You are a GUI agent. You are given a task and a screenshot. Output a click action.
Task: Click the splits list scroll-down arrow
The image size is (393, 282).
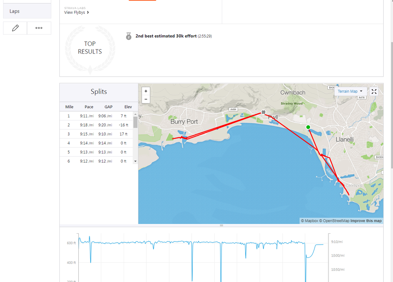click(135, 161)
